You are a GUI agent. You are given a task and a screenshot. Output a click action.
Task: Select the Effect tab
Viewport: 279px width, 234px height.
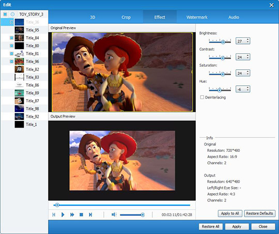click(160, 17)
